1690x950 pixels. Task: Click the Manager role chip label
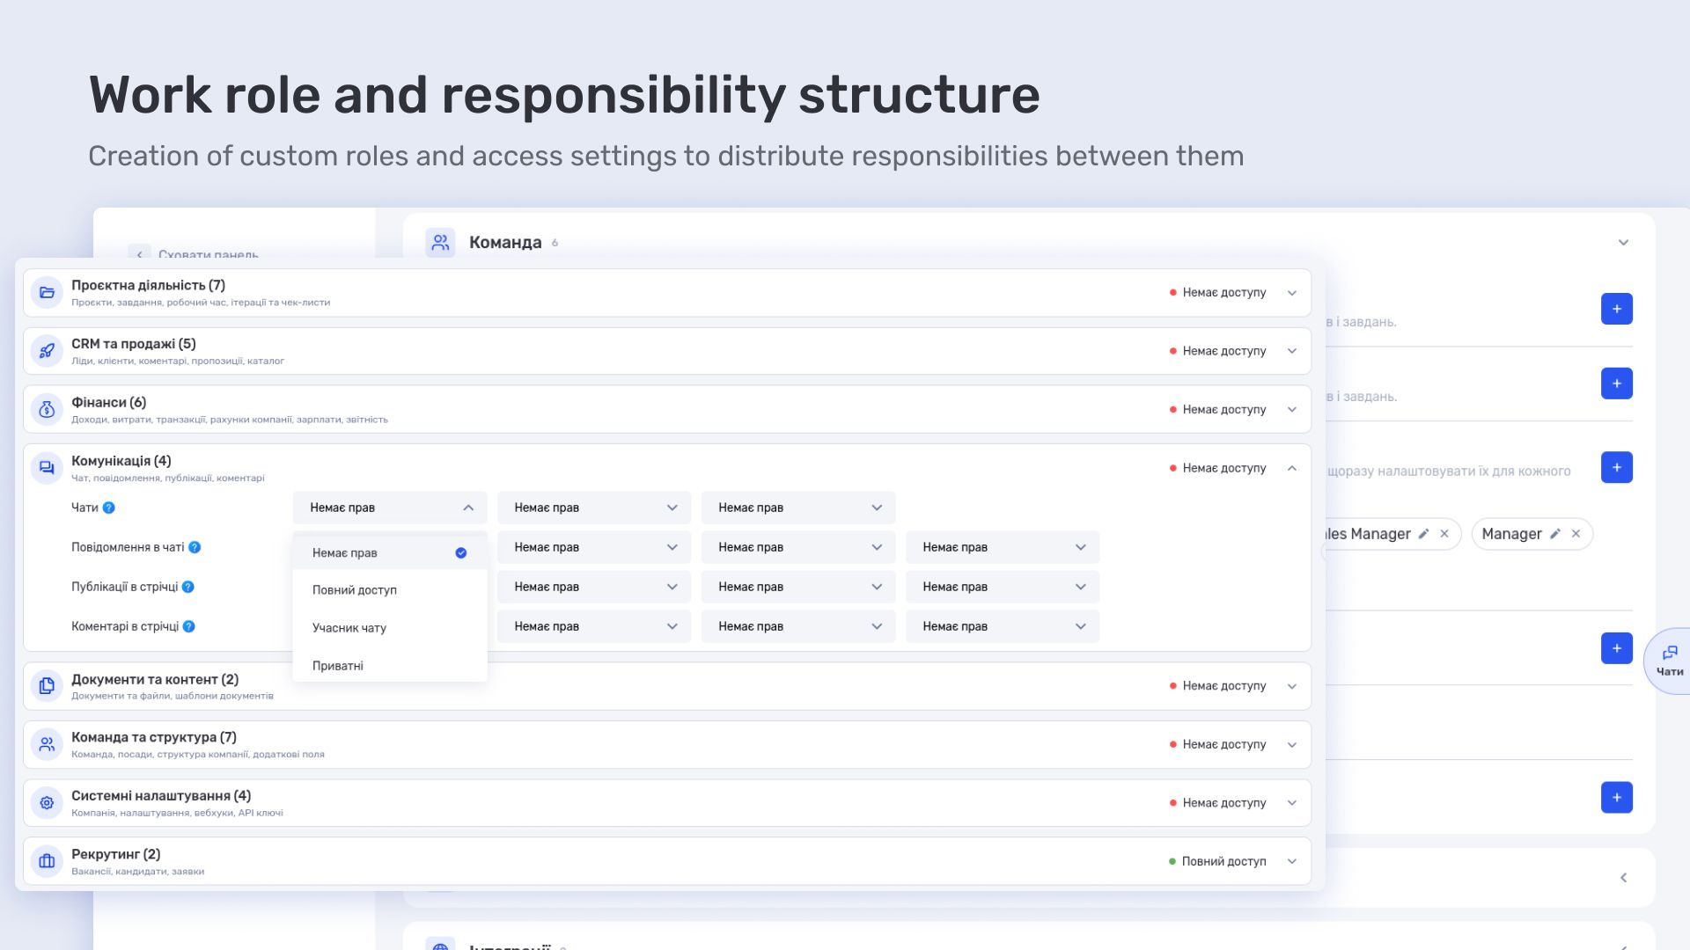[x=1511, y=534]
